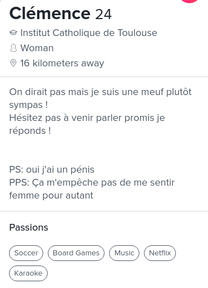Select the Karaoke passion tag
Viewport: 208px width, 288px height.
28,273
